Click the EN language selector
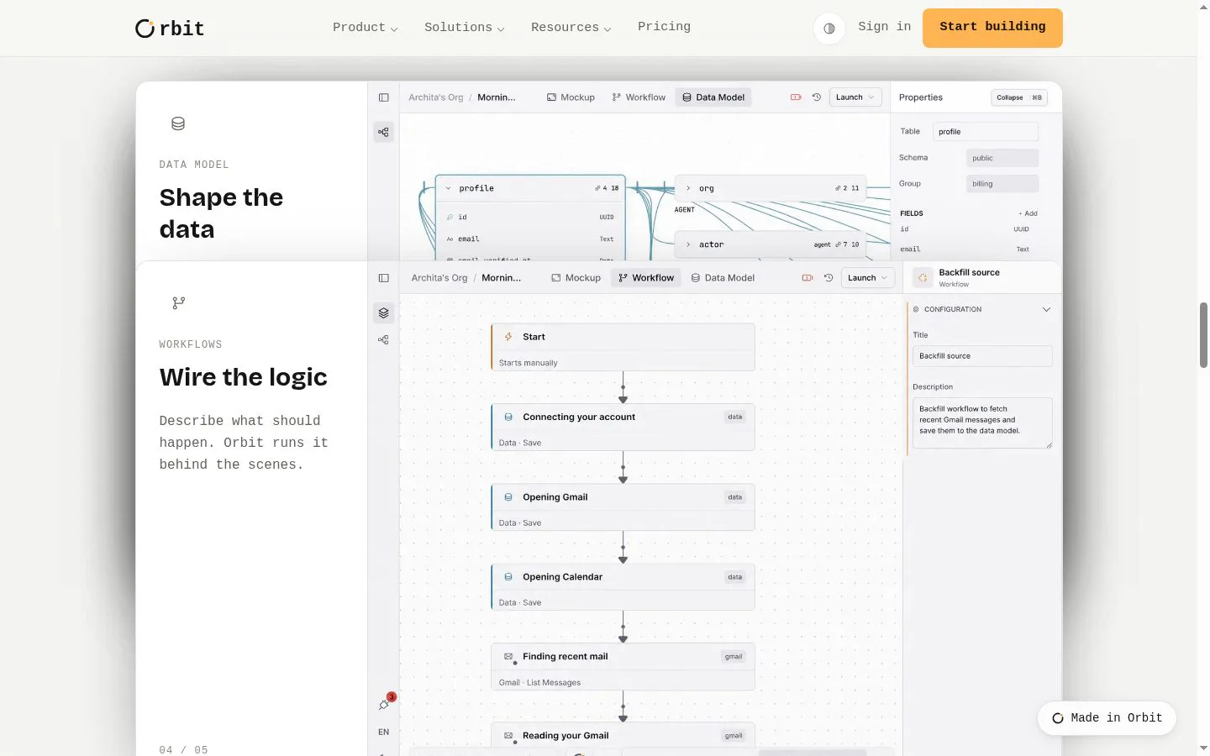 (x=384, y=732)
